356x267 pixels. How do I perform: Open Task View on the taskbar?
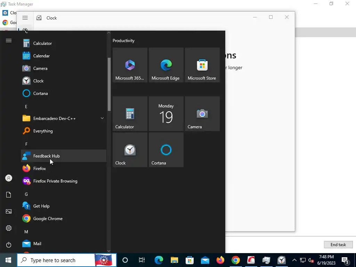click(142, 260)
